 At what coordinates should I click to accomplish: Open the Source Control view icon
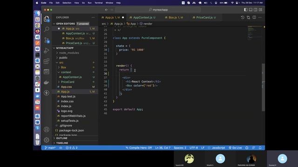pos(47,40)
